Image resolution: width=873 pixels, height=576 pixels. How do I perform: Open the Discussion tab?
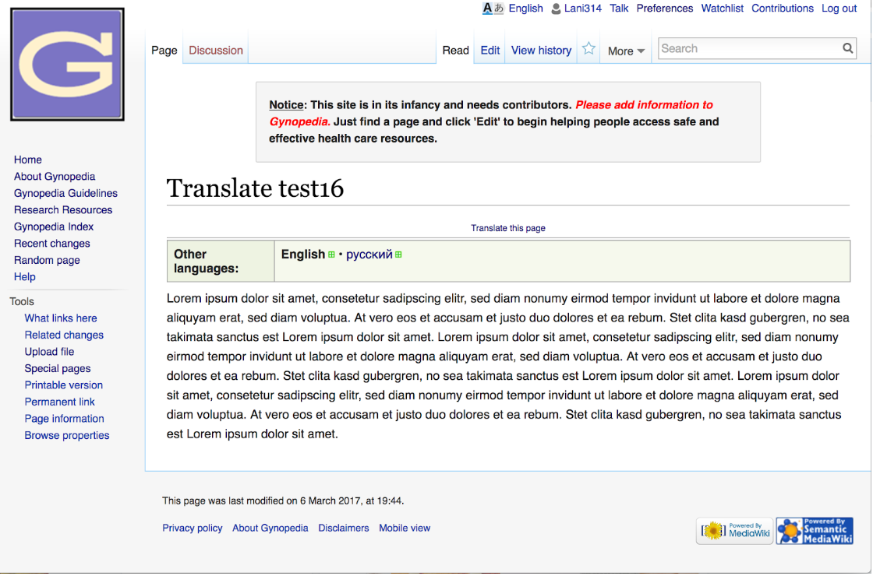pyautogui.click(x=216, y=50)
